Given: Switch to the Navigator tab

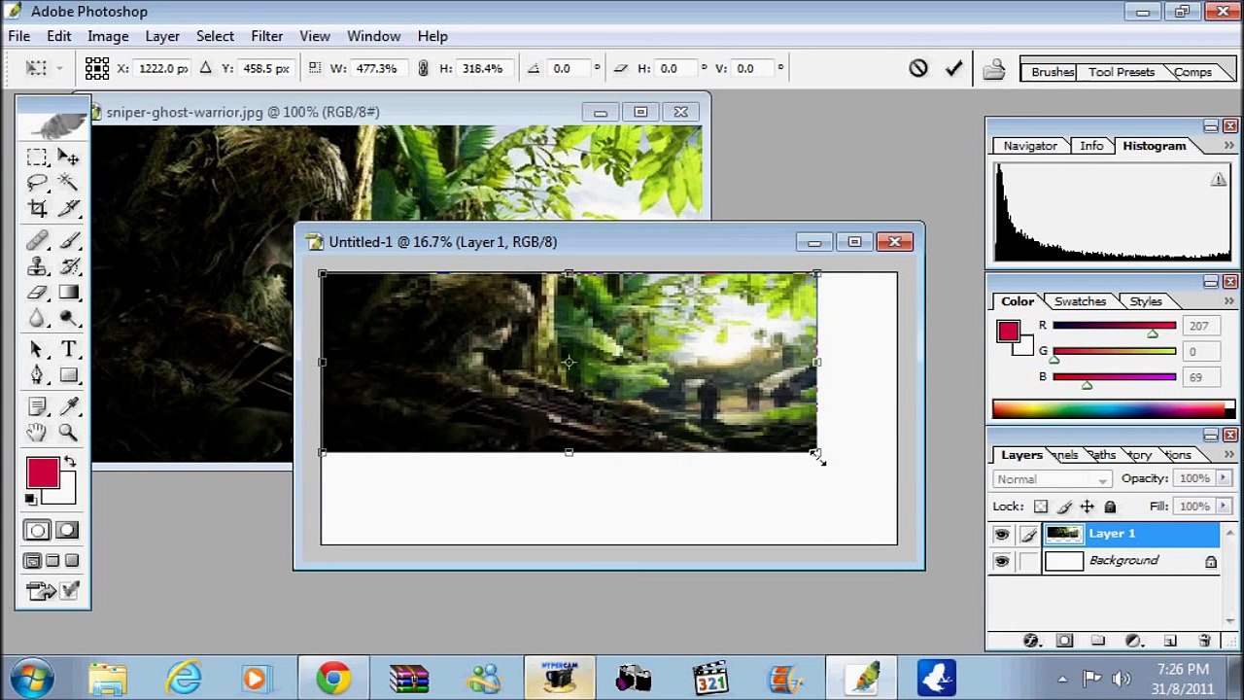Looking at the screenshot, I should [1030, 146].
